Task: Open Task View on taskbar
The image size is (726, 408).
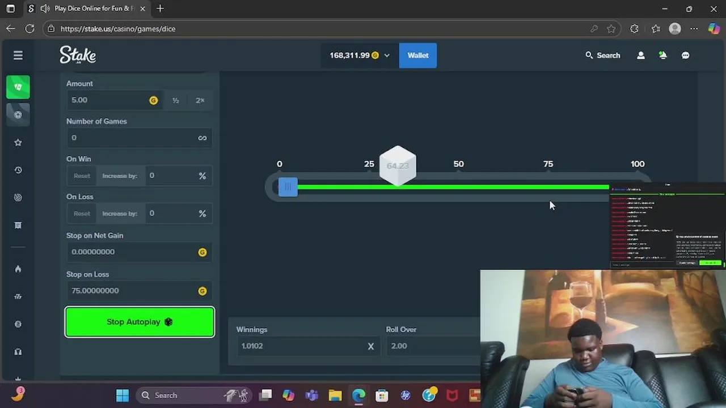Action: (266, 396)
